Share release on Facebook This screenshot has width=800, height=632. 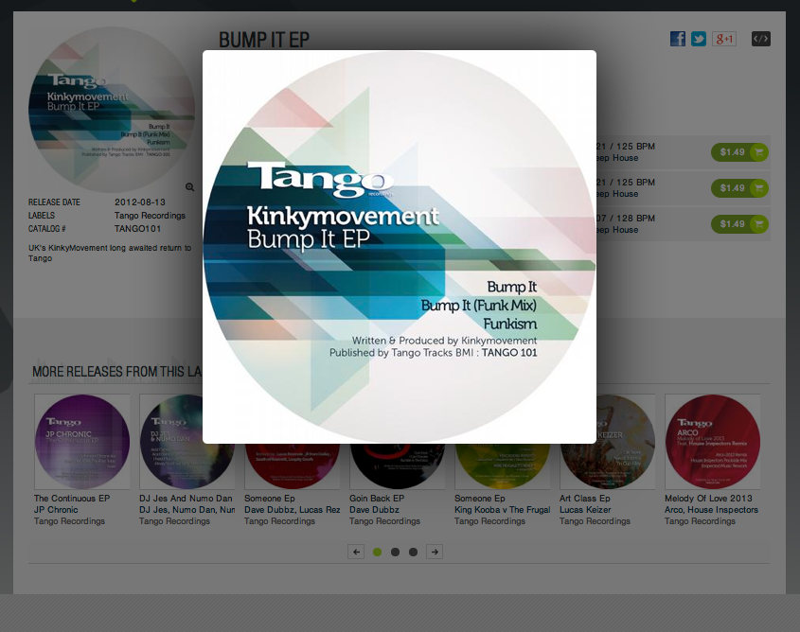(678, 39)
